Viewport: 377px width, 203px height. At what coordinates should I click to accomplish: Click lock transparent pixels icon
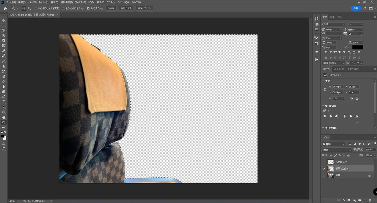pyautogui.click(x=331, y=155)
